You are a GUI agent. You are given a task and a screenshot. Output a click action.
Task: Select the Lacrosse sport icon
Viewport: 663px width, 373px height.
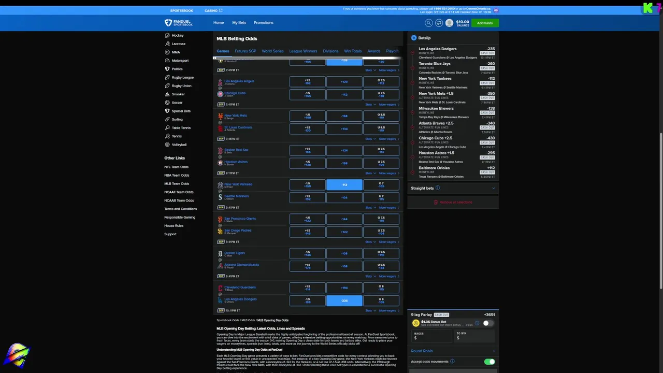pyautogui.click(x=167, y=44)
